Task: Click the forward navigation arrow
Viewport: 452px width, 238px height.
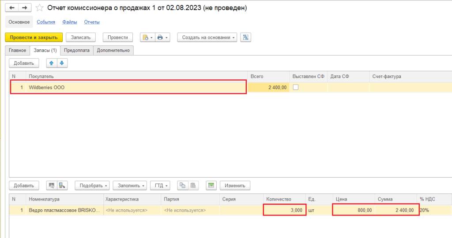Action: point(25,8)
